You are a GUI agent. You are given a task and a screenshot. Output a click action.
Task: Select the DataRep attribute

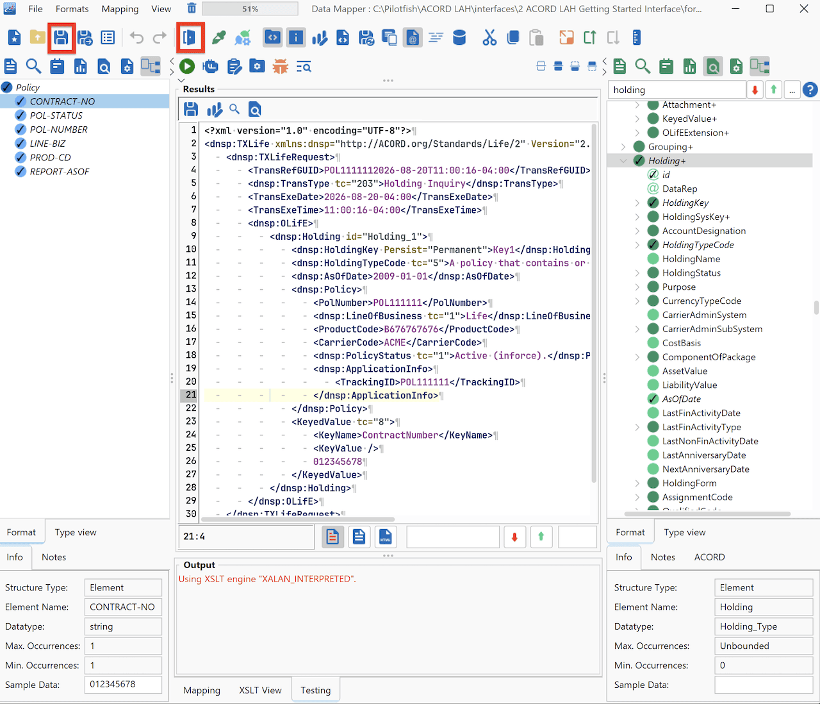pyautogui.click(x=680, y=189)
